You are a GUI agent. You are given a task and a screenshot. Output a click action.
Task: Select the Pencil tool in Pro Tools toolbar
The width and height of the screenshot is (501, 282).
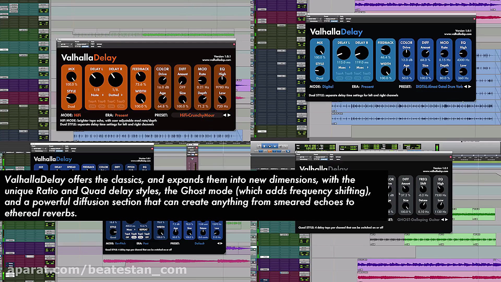pyautogui.click(x=286, y=146)
